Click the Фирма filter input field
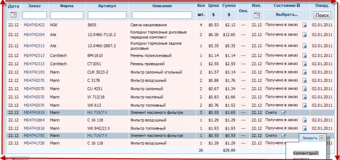This screenshot has height=160, width=340. click(x=67, y=15)
